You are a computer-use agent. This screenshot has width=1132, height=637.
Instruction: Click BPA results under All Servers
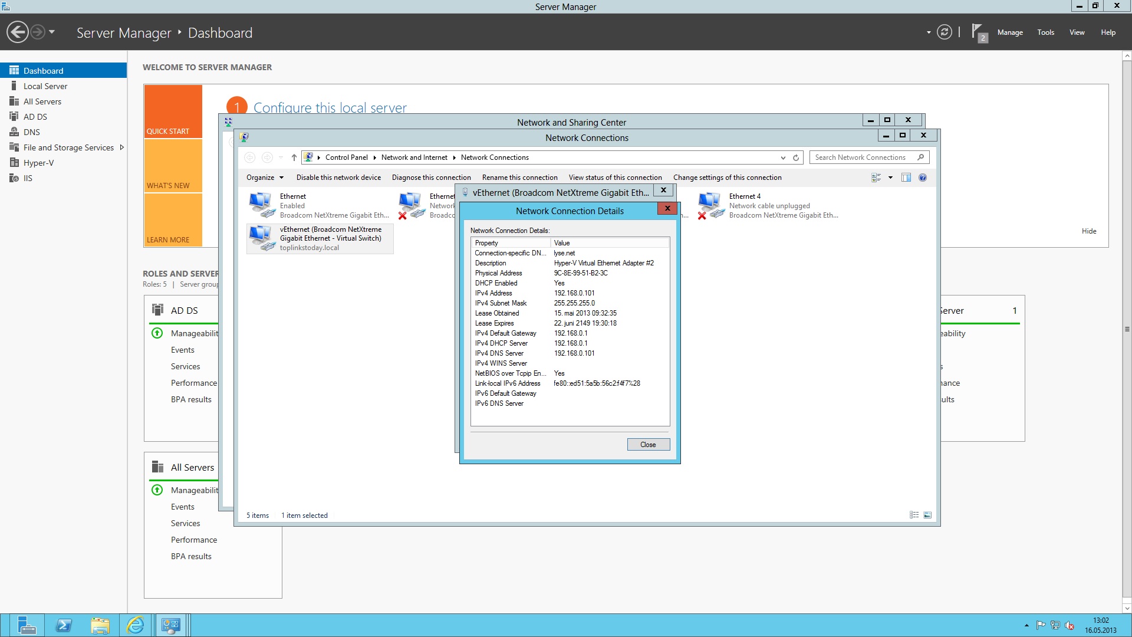[x=191, y=556]
